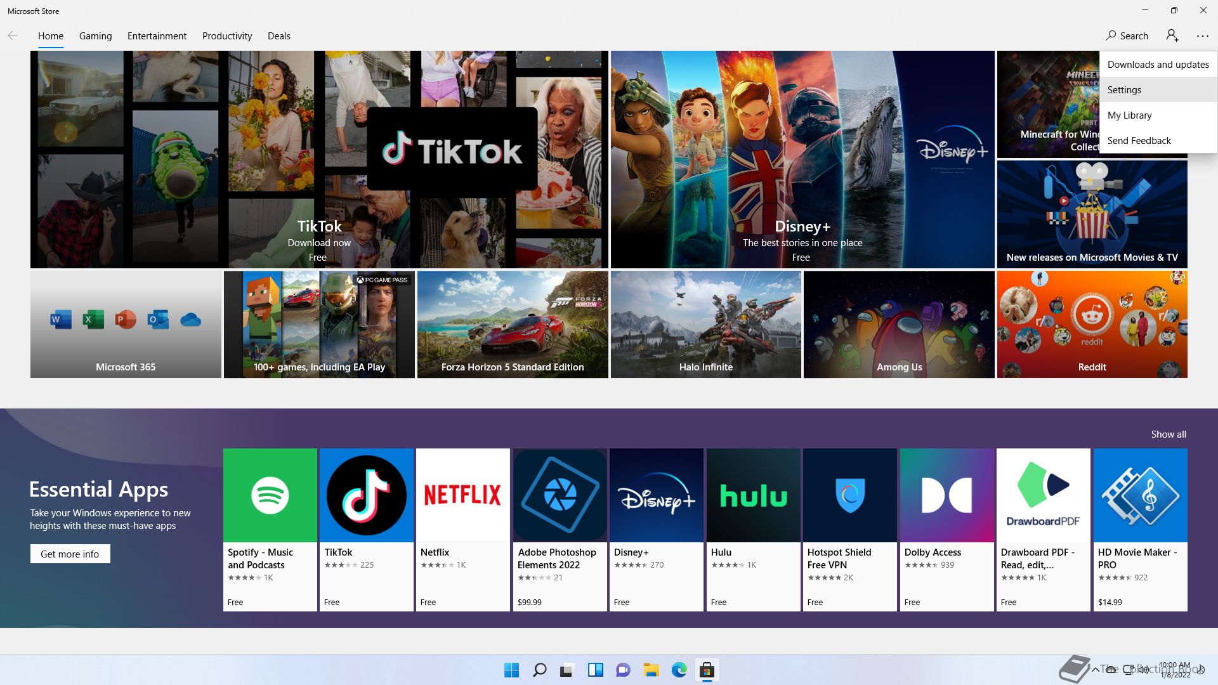Open the Spotify app icon tile
Screen dimensions: 1218x685
click(x=270, y=495)
